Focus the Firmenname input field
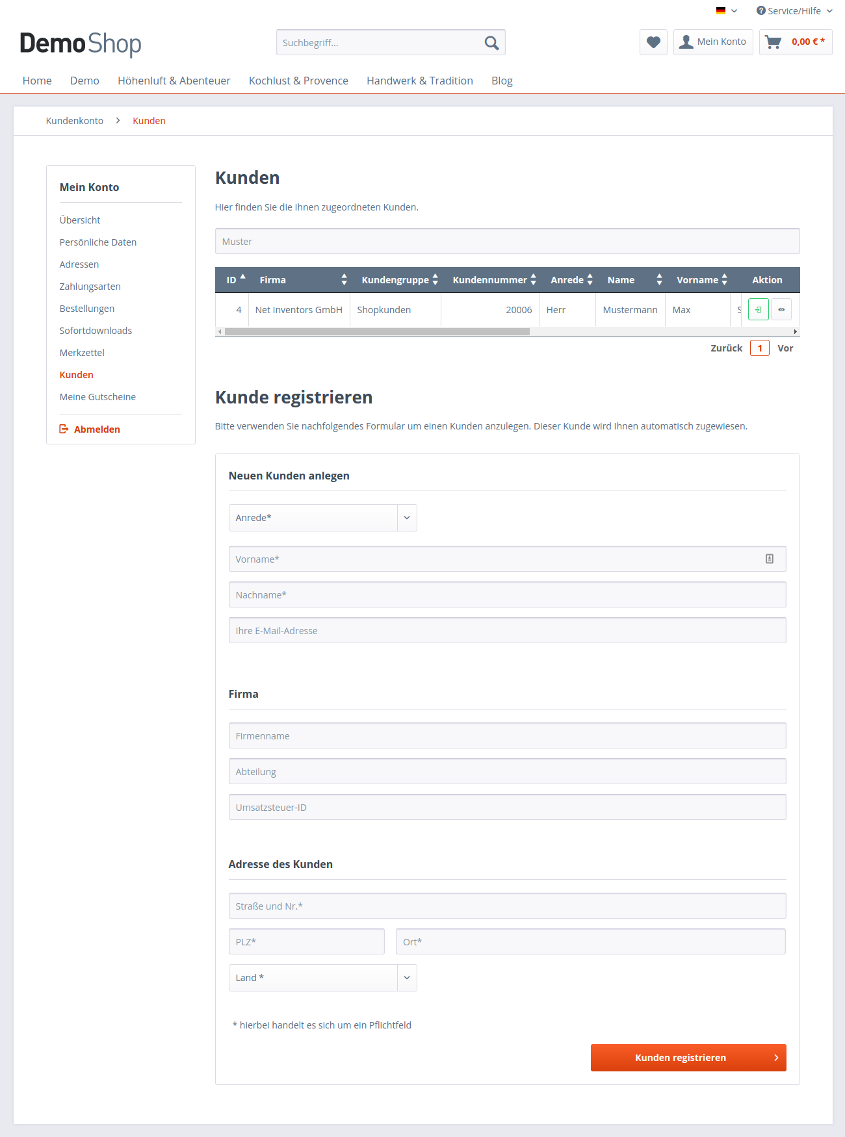This screenshot has height=1137, width=845. (x=508, y=735)
